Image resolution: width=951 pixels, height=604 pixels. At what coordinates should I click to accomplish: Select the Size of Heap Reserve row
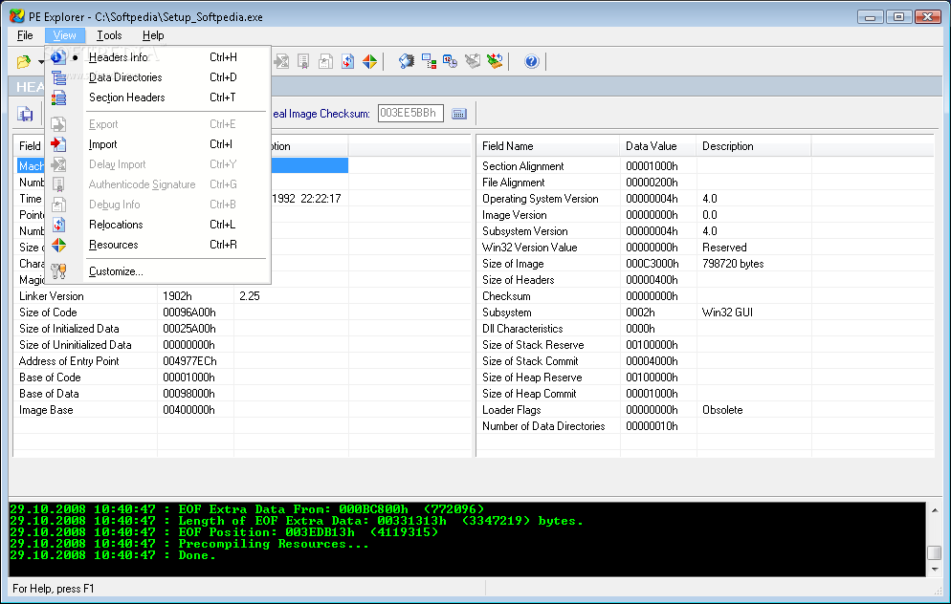click(x=705, y=377)
